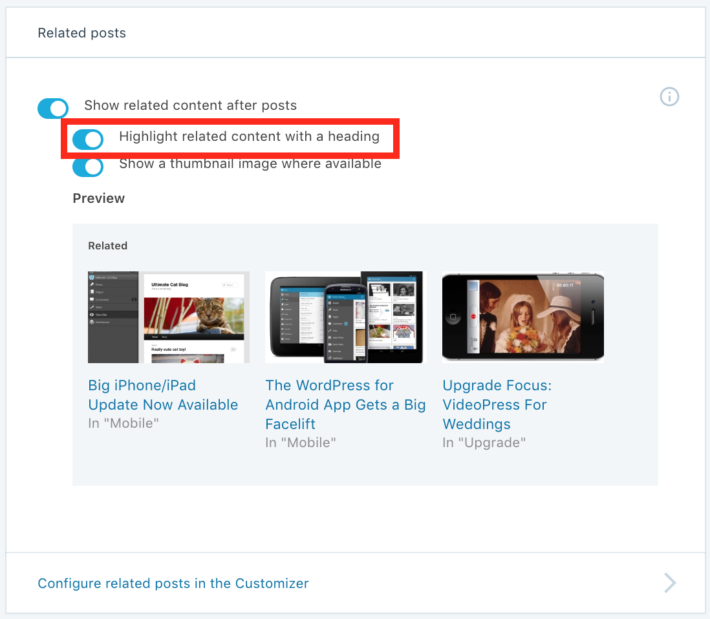
Task: Click In "Mobile" under the iPhone/iPad post
Action: tap(124, 423)
